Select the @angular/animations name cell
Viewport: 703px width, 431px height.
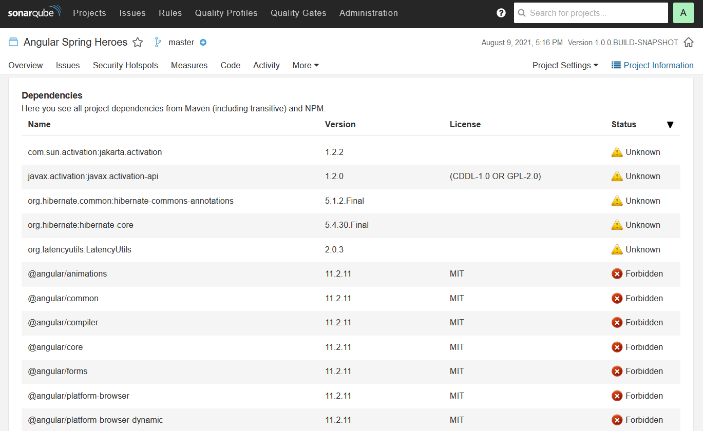coord(67,273)
